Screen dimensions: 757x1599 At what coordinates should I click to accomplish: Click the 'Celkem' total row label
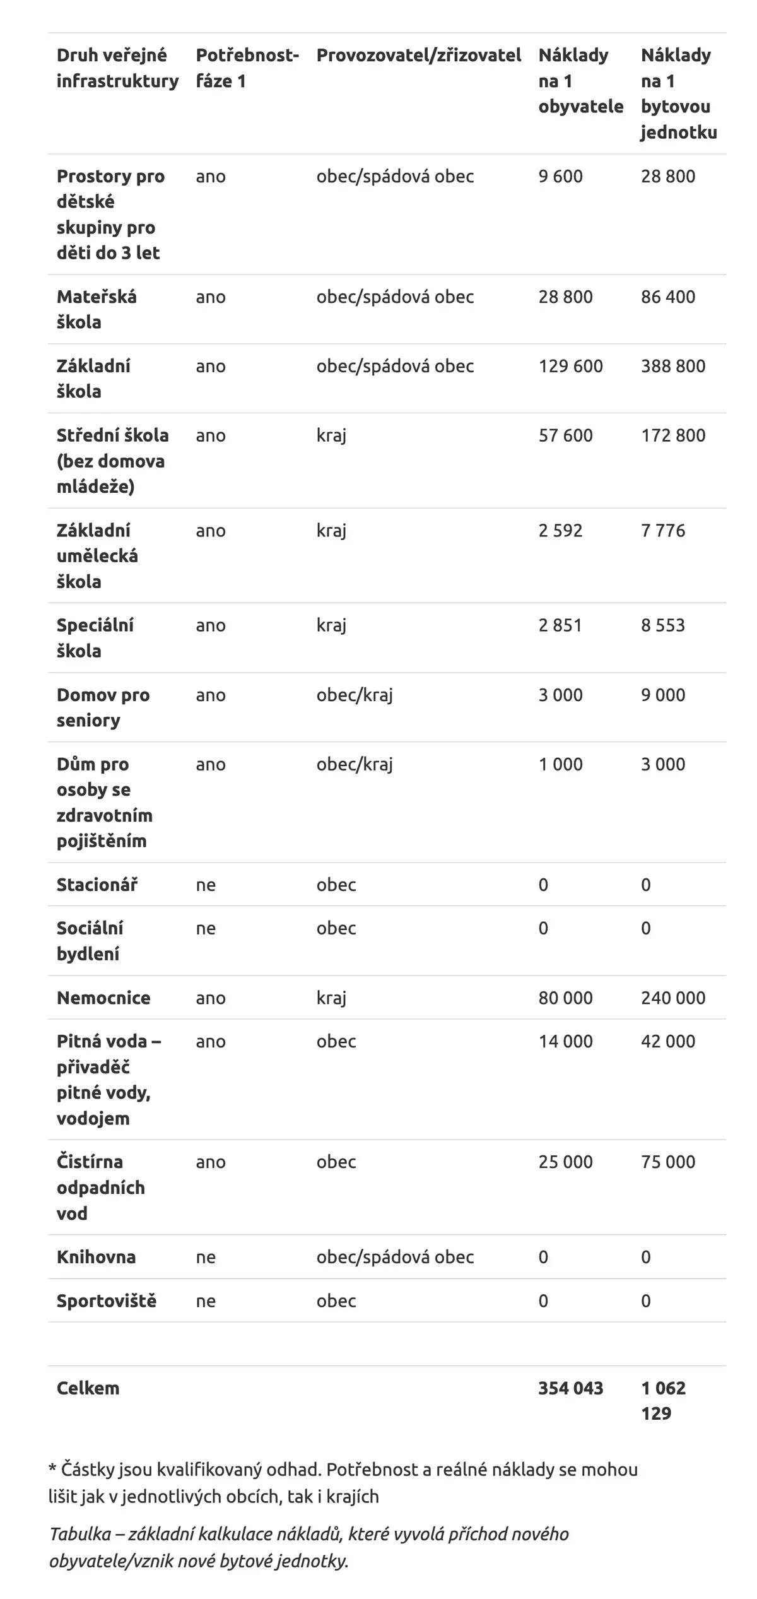(88, 1388)
